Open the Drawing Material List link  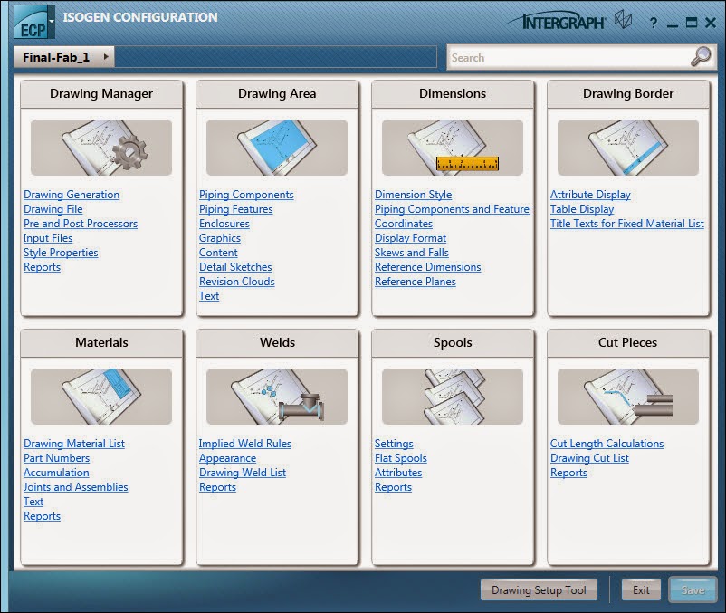coord(74,444)
